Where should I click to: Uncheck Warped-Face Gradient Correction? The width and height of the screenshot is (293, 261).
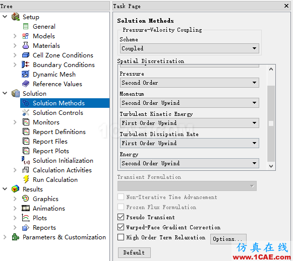point(121,227)
